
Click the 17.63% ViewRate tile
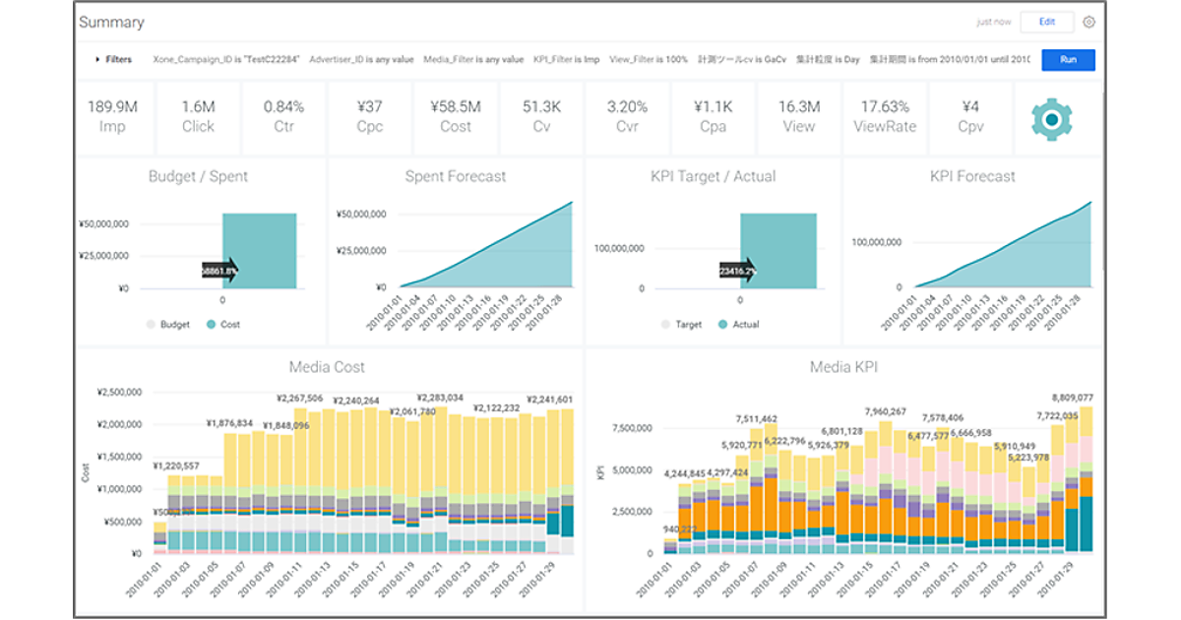[x=884, y=116]
